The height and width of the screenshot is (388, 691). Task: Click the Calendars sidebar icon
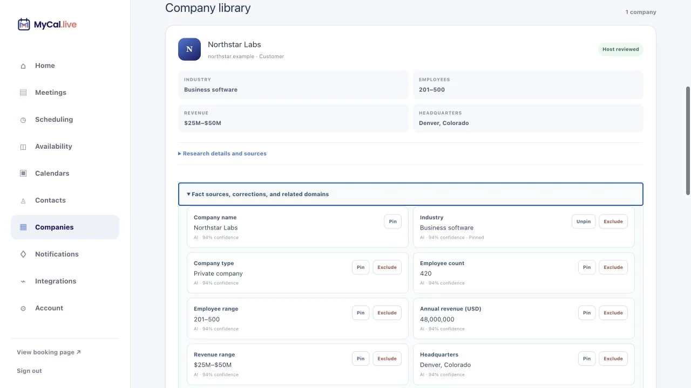(x=23, y=174)
